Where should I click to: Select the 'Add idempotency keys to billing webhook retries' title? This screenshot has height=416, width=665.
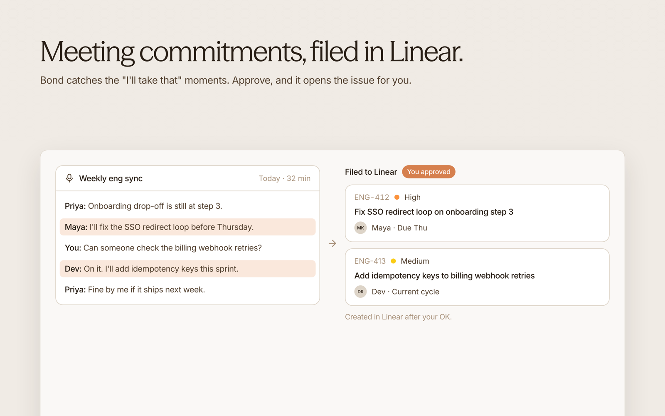[x=444, y=276]
